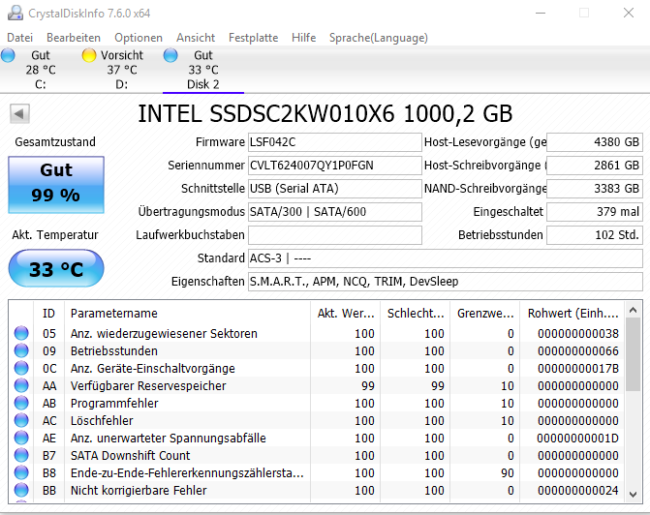Click the empty Laufwerkbuchstaben field
The image size is (650, 515).
(335, 235)
